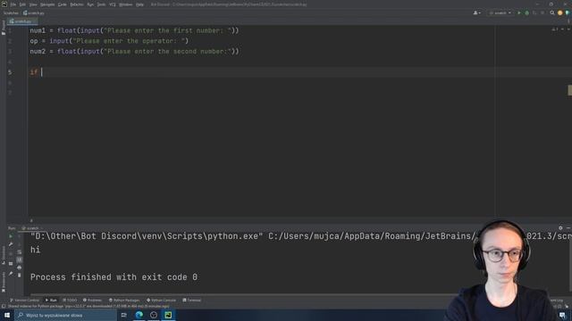Open the Windows Start menu
Screen dimensions: 572x321
coord(7,315)
